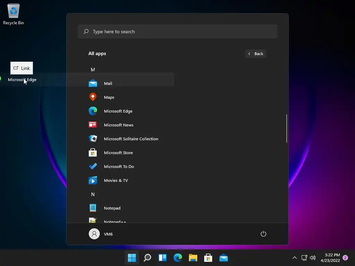This screenshot has height=266, width=355.
Task: Open notification badge showing 2
Action: [345, 258]
